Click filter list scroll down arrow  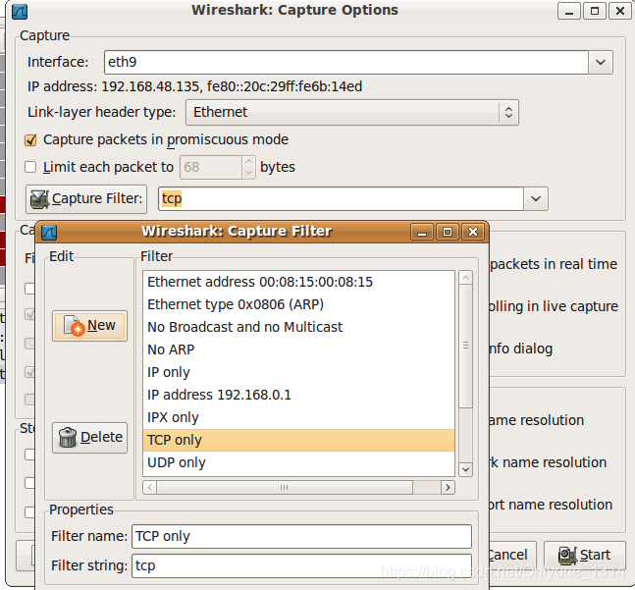click(466, 469)
